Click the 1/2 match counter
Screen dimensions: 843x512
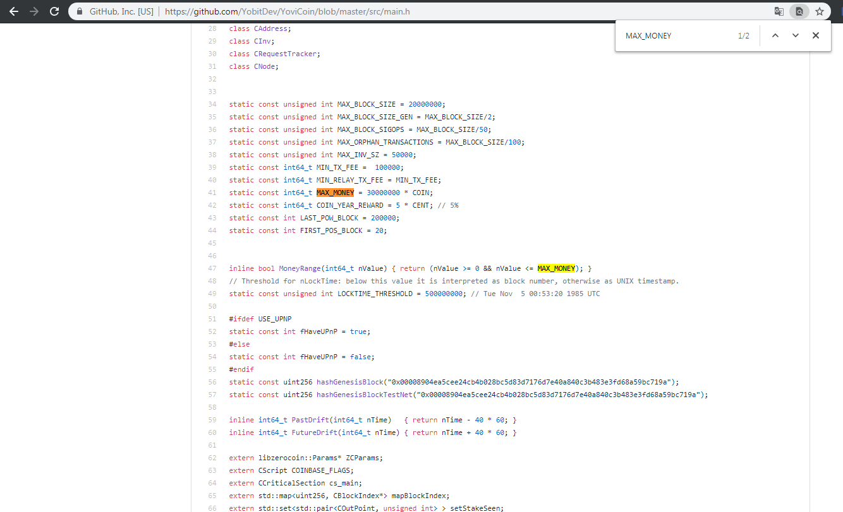[x=744, y=36]
